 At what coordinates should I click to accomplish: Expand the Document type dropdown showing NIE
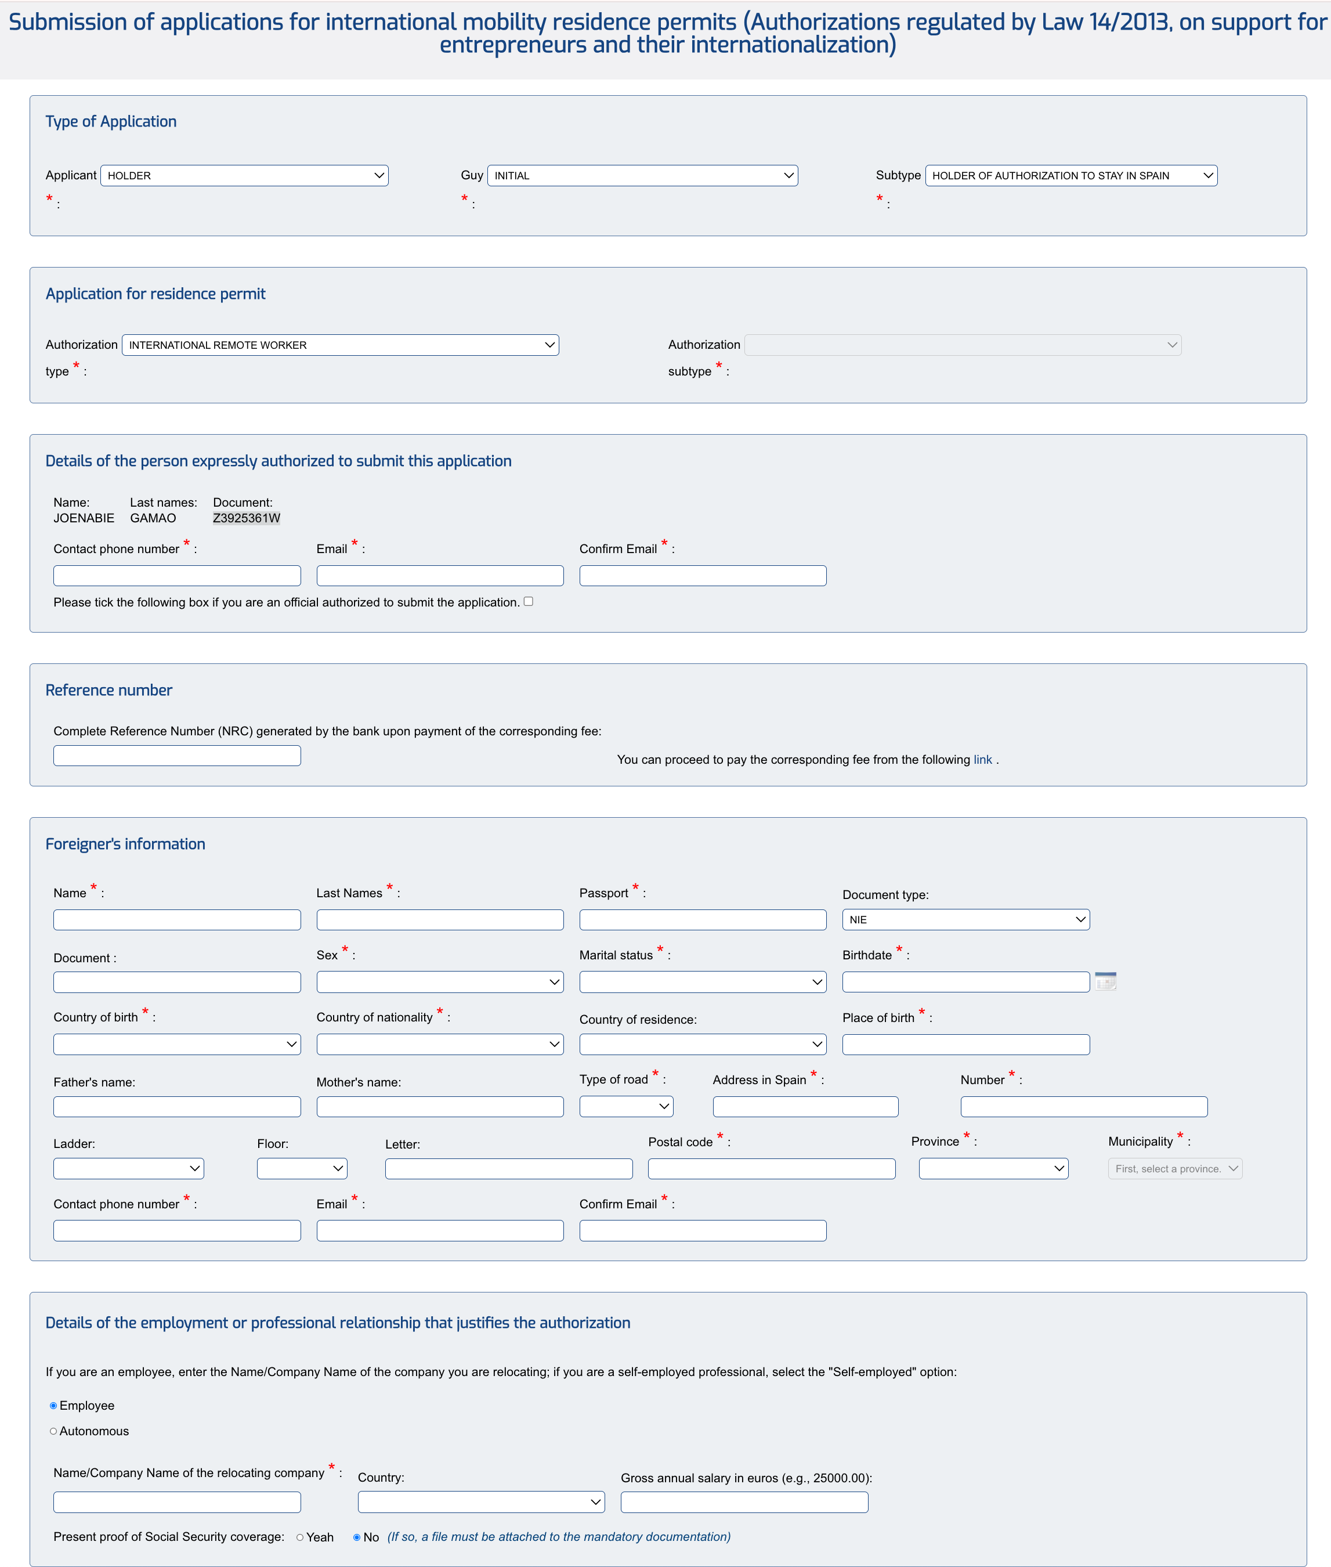pyautogui.click(x=966, y=919)
